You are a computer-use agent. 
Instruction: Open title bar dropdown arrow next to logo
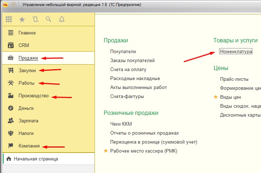point(14,5)
